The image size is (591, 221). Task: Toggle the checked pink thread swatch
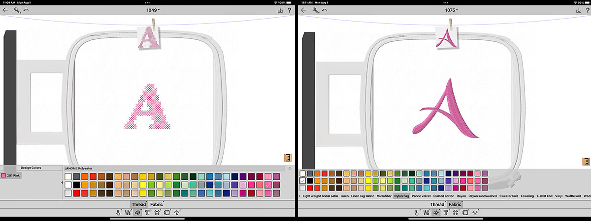pyautogui.click(x=268, y=185)
